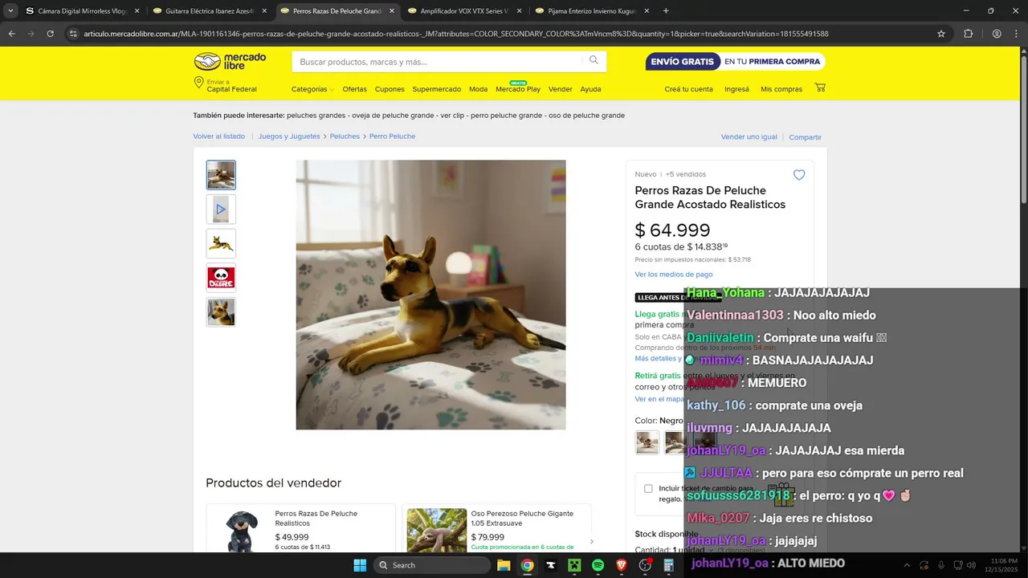The height and width of the screenshot is (578, 1028).
Task: Click the Ayuda nav link
Action: click(x=590, y=89)
